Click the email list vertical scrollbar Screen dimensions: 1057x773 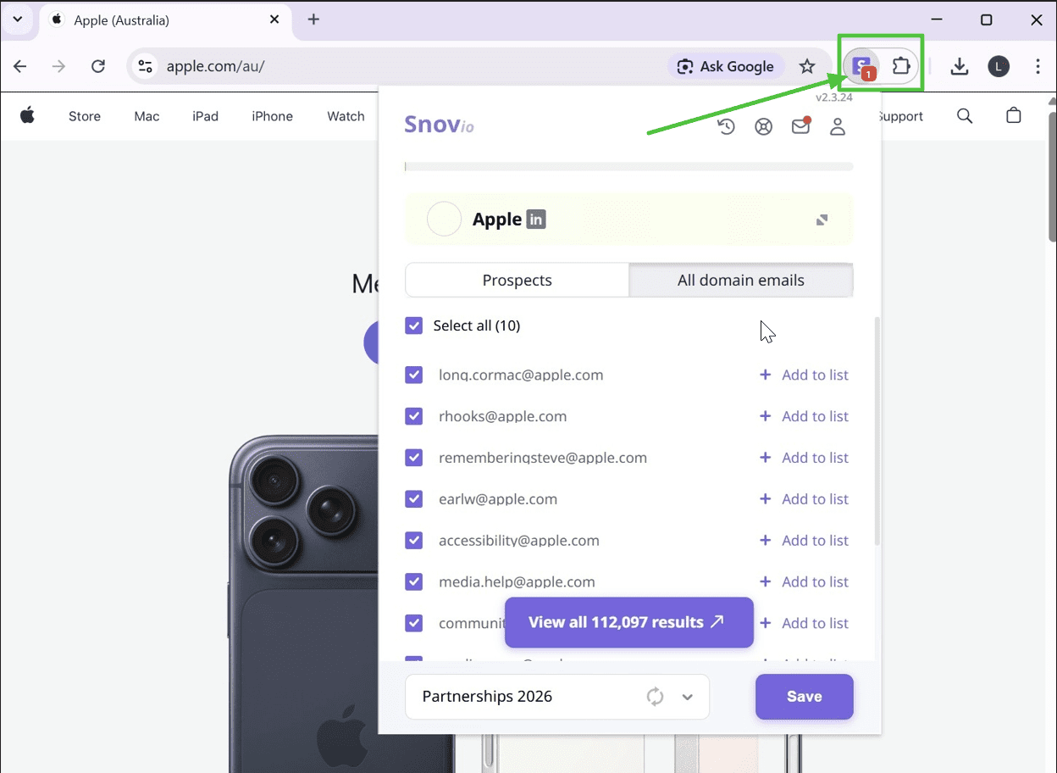click(x=877, y=432)
